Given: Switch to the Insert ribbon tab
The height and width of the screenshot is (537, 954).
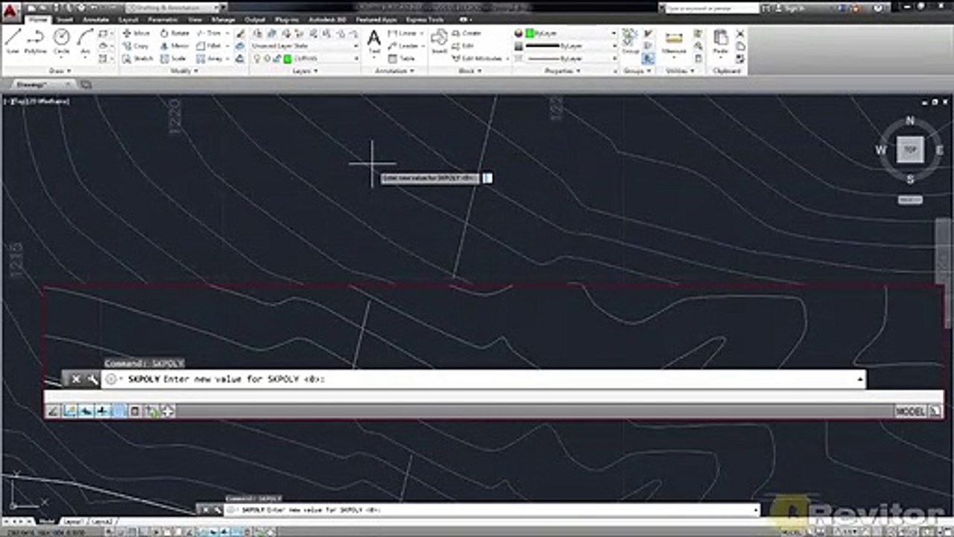Looking at the screenshot, I should (x=66, y=19).
